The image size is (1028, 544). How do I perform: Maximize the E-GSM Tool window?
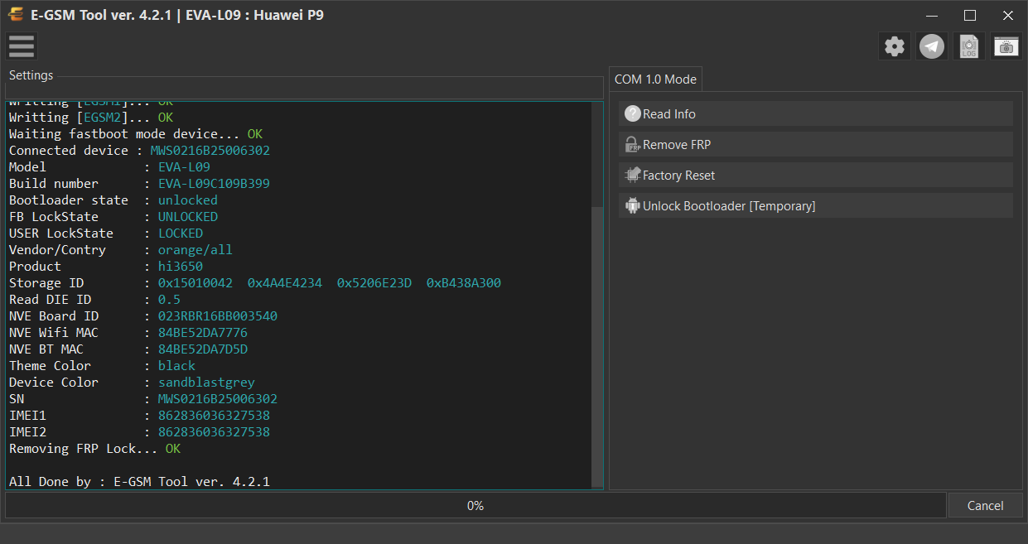click(x=970, y=15)
